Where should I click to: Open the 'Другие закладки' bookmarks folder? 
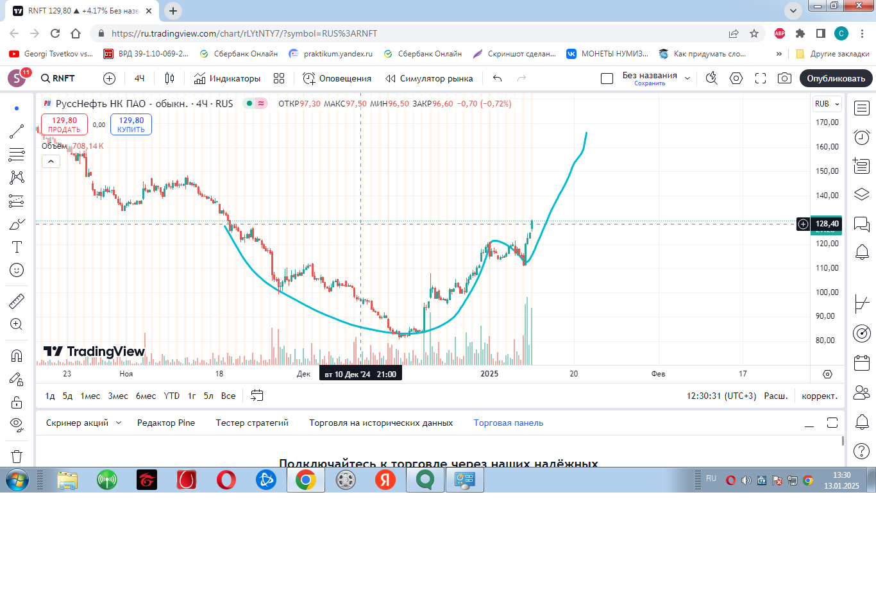(832, 54)
